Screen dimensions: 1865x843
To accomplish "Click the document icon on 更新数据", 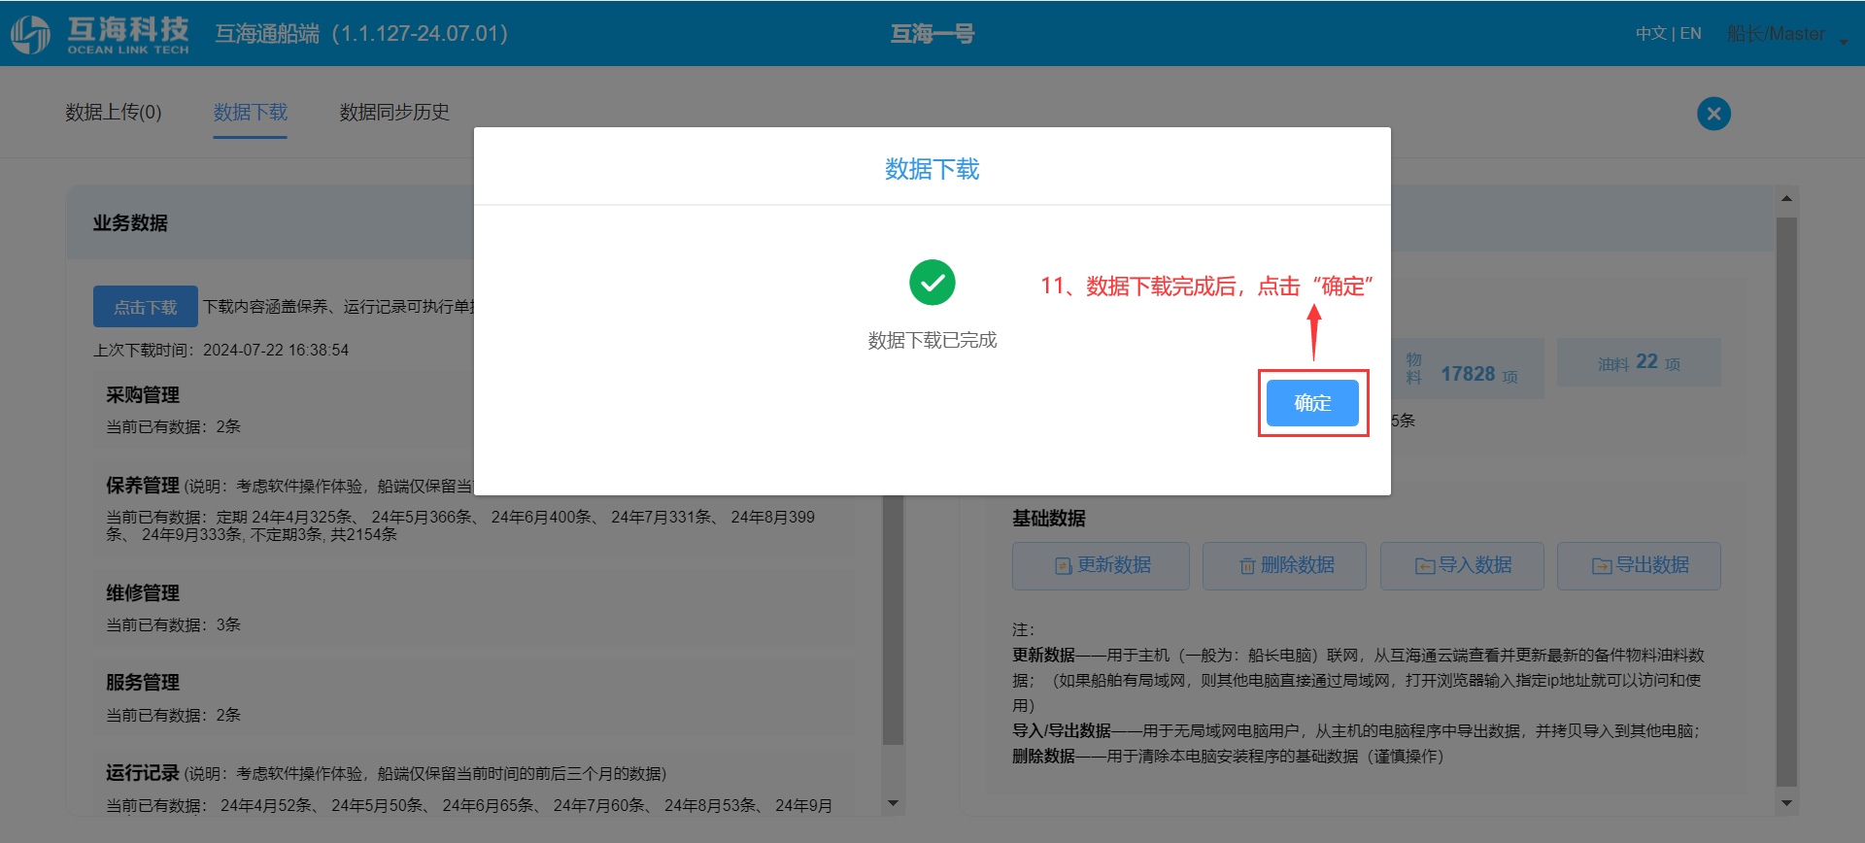I will 1064,566.
